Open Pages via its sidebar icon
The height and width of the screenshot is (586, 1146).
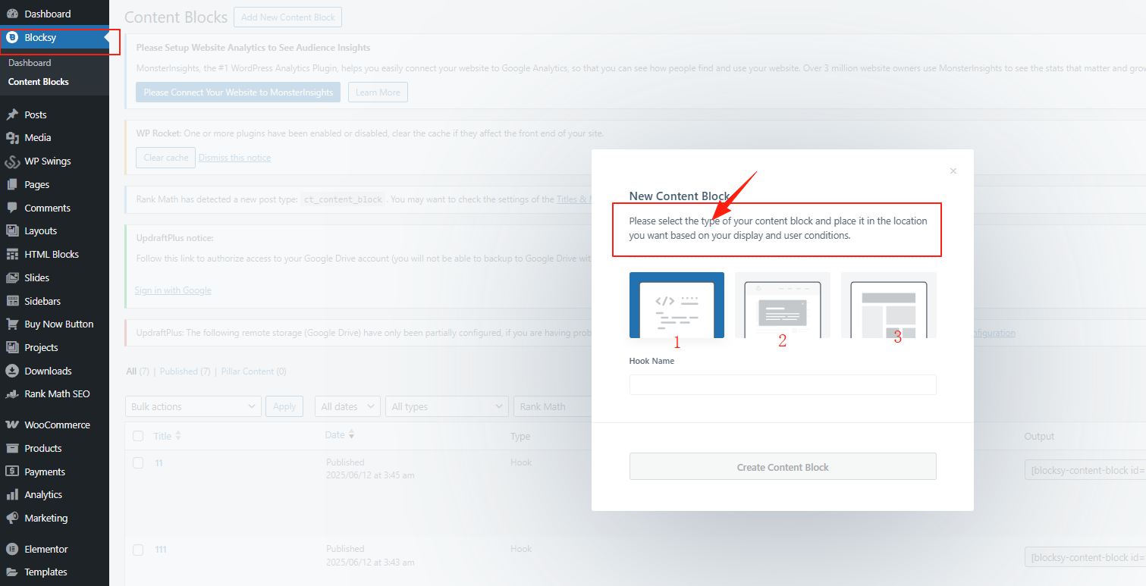[12, 184]
